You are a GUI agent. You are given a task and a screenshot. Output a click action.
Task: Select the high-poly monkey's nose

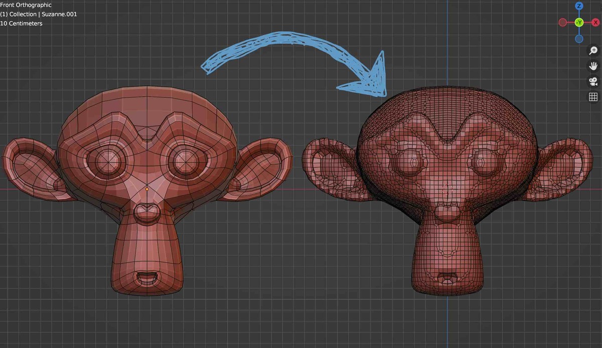(x=446, y=211)
